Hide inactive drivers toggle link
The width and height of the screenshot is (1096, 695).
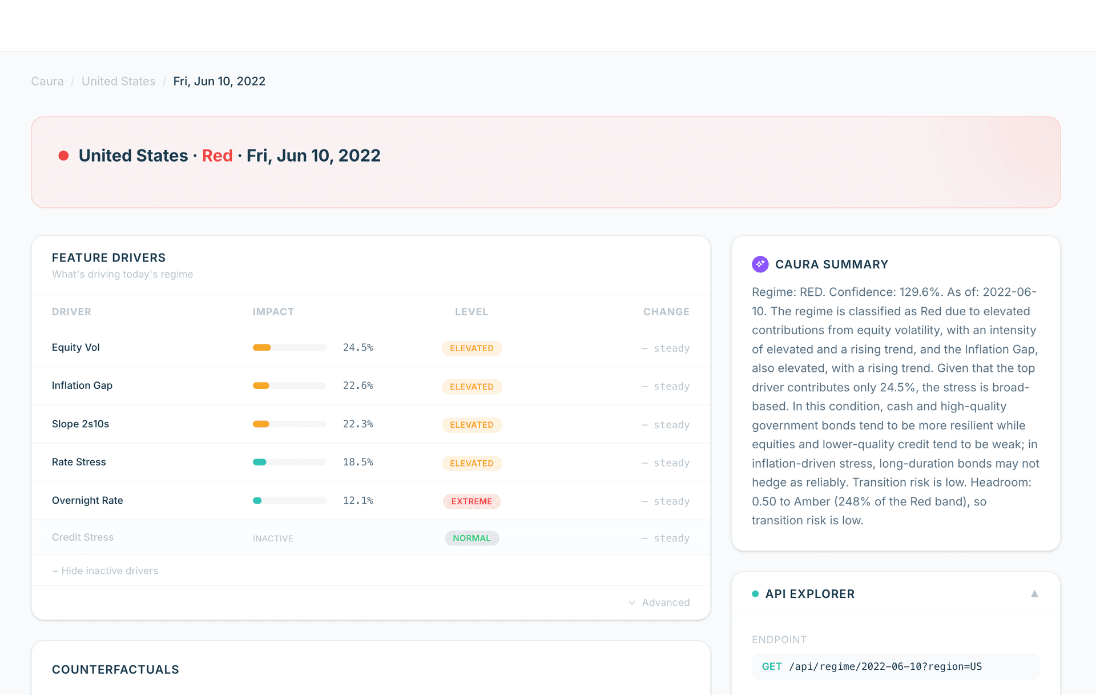click(x=105, y=571)
